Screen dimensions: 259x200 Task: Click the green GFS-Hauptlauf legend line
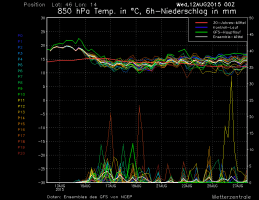pyautogui.click(x=201, y=32)
